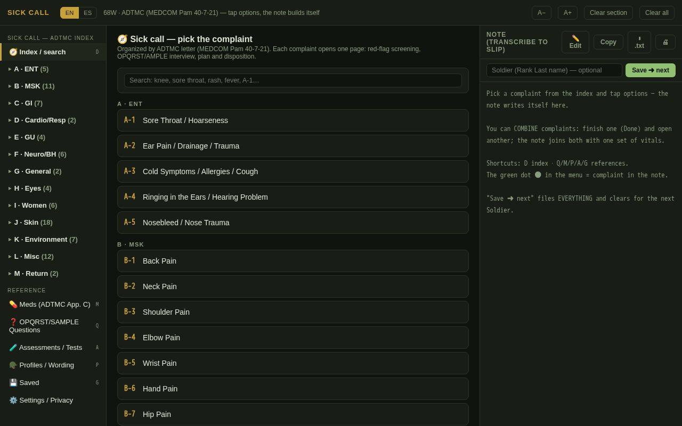Screen dimensions: 682x426
Task: Expand the D · Cardio/Resp category
Action: click(x=53, y=120)
